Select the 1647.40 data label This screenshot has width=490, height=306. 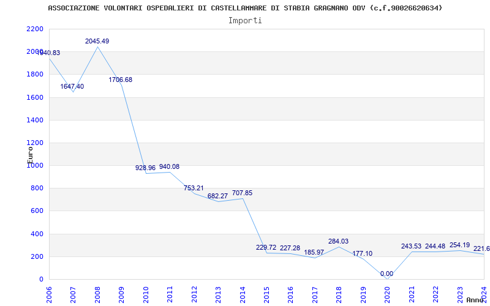click(72, 86)
